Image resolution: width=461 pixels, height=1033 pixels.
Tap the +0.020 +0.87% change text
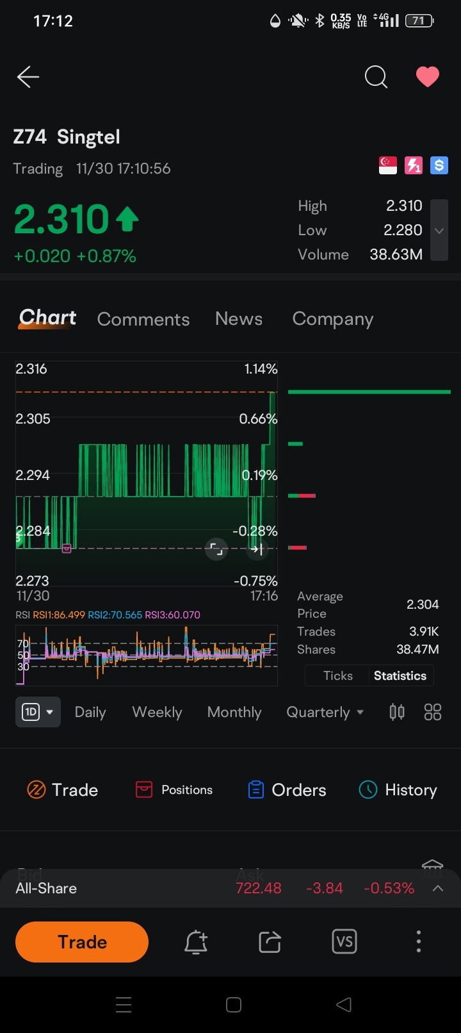click(x=75, y=256)
